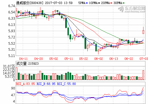
Task: Click the 30PMA green legend swatch
Action: (124, 3)
